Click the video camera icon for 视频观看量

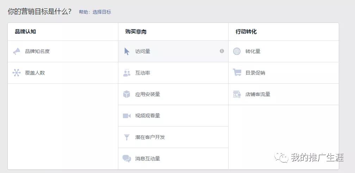pos(127,116)
